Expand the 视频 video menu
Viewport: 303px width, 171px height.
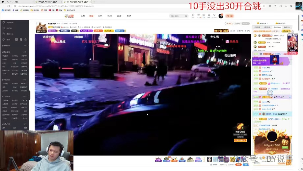(110, 16)
